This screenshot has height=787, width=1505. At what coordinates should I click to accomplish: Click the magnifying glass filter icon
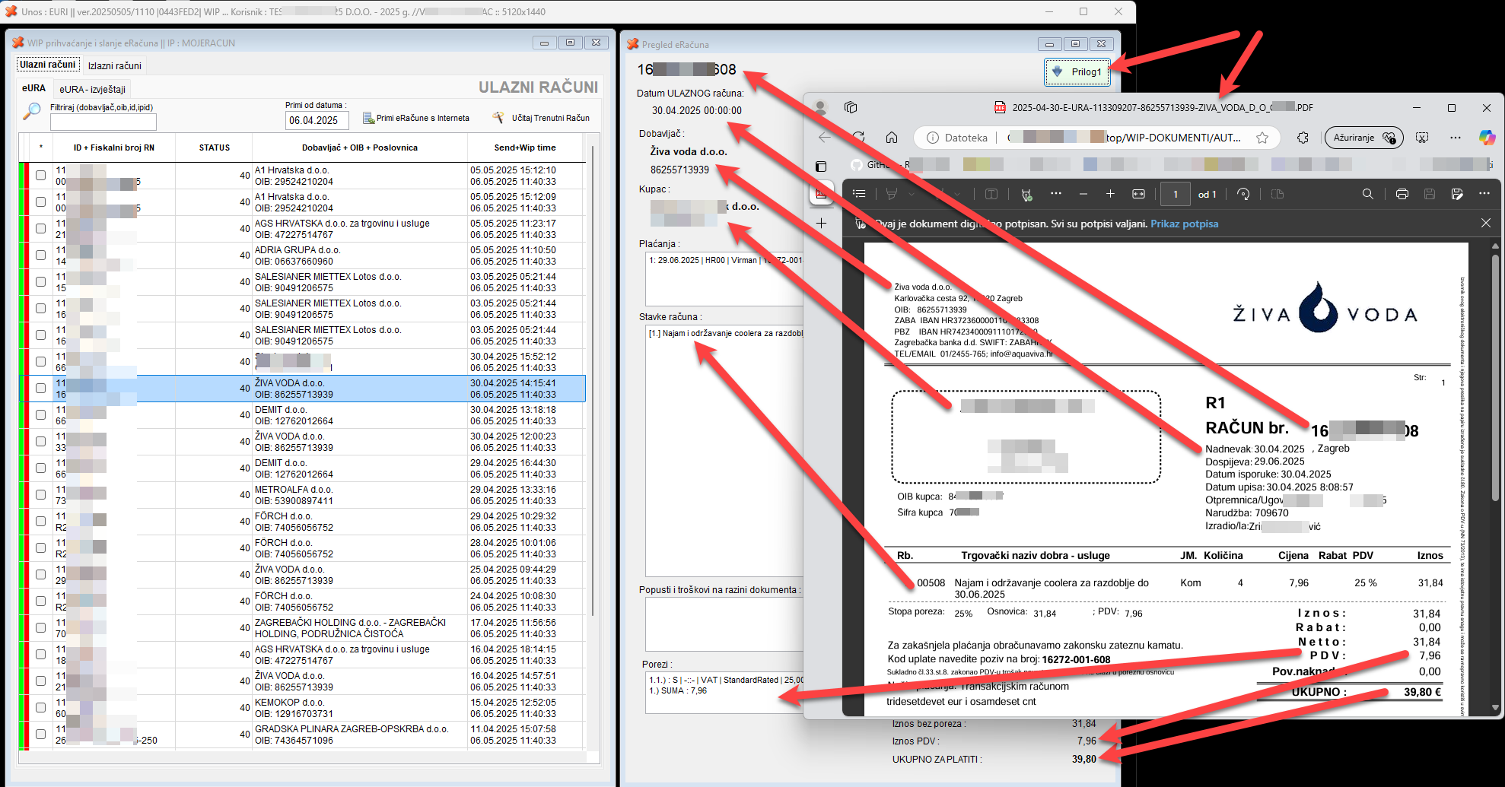pos(31,112)
